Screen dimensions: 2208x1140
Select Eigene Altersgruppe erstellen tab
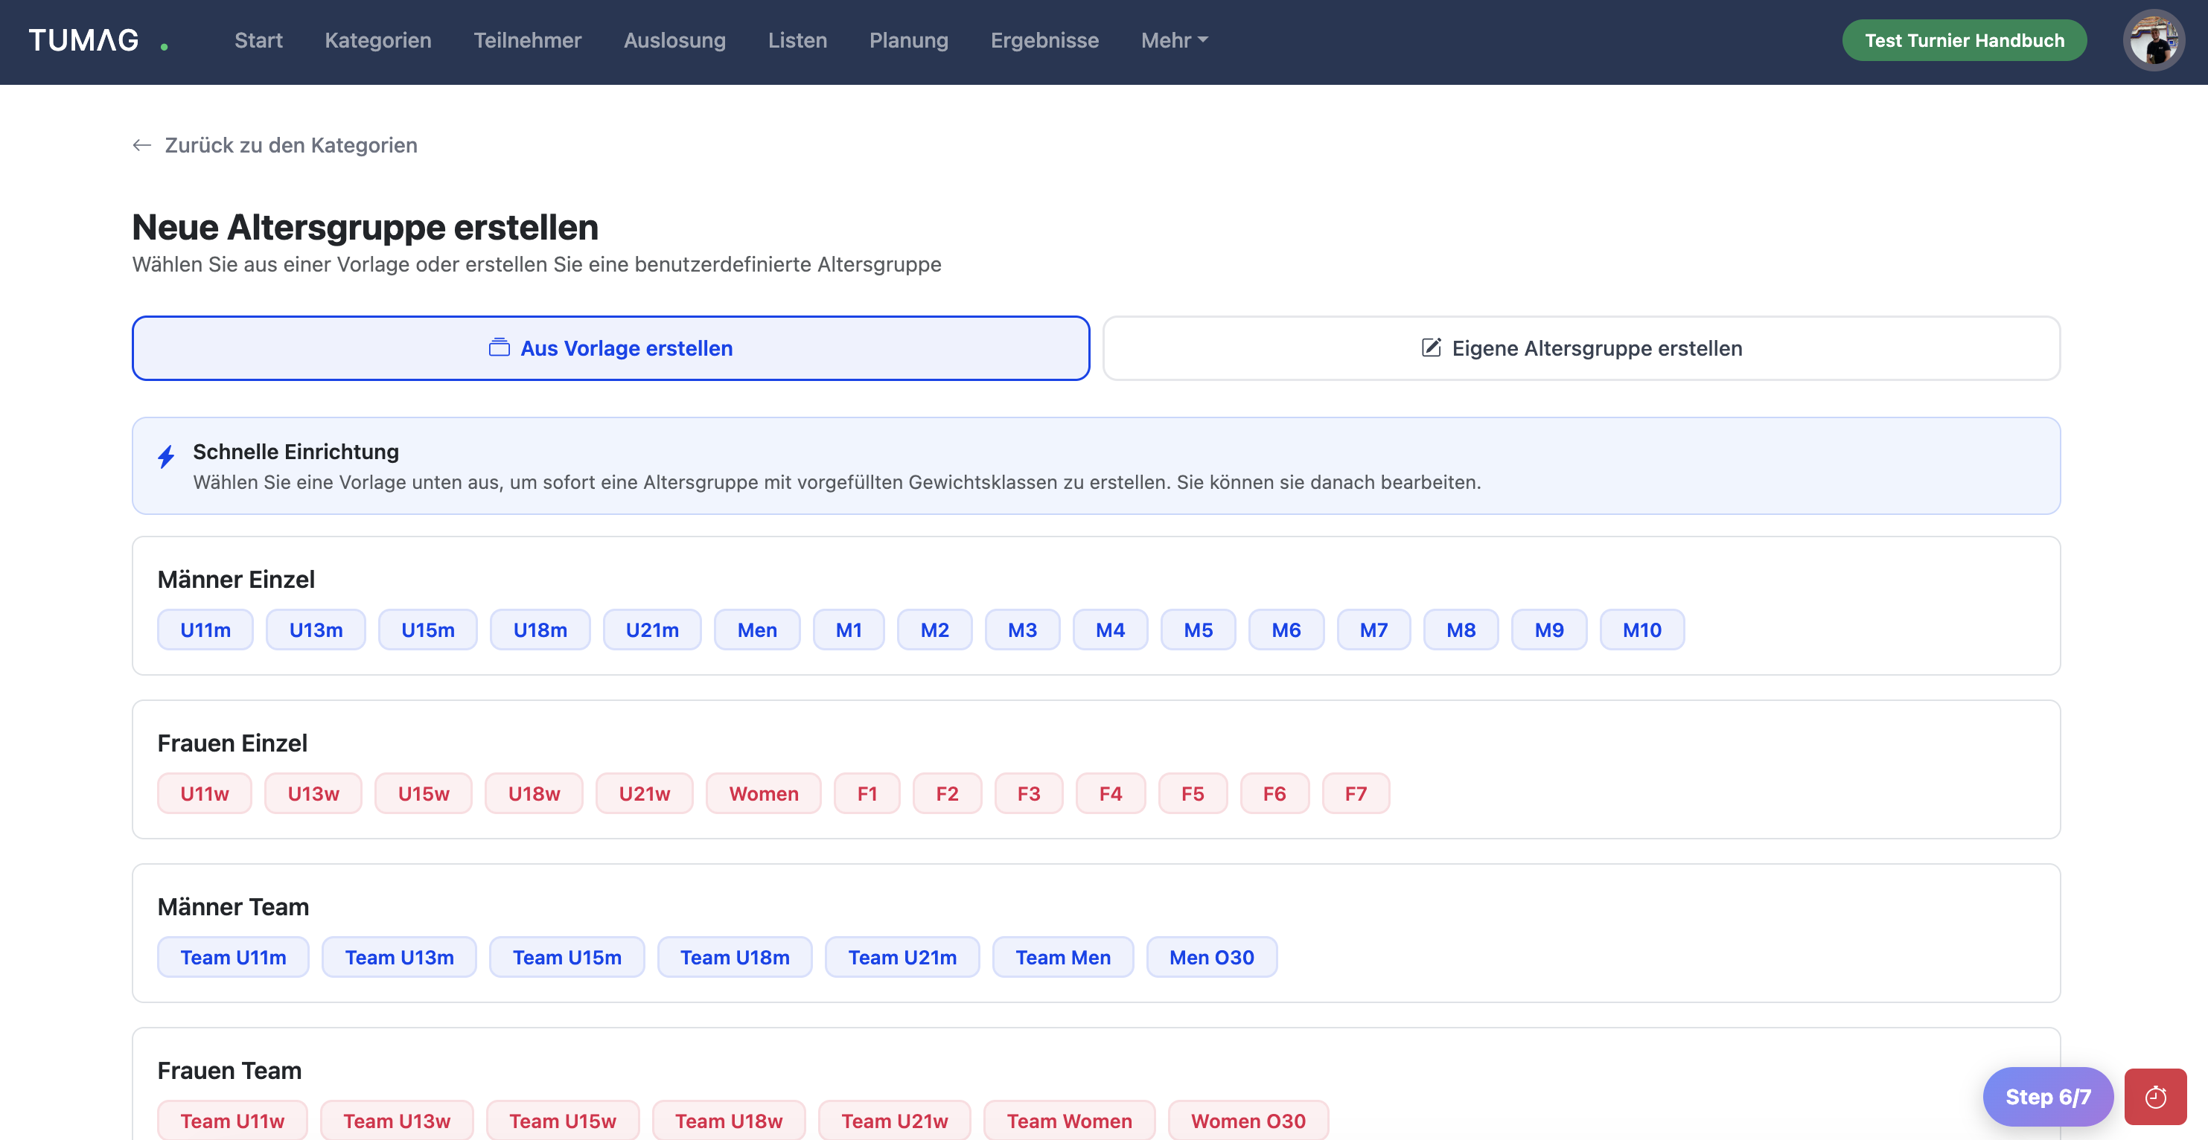(1580, 348)
